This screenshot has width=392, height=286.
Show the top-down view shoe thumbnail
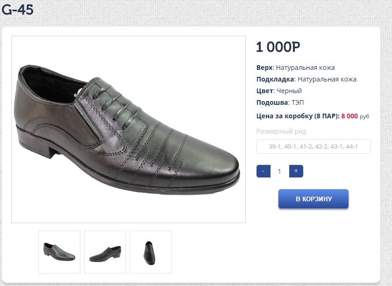(x=151, y=252)
